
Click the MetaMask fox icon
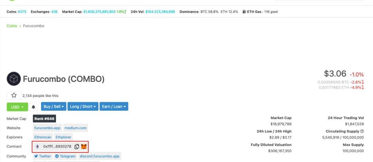(84, 147)
